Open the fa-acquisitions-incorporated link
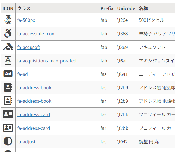 click(x=47, y=61)
